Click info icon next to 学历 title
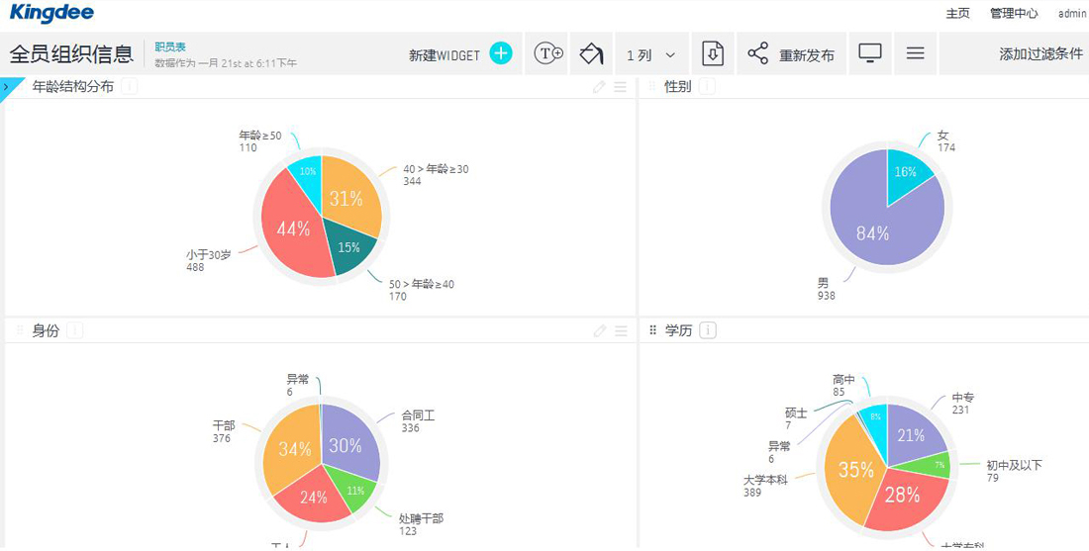Viewport: 1089px width, 551px height. 707,330
